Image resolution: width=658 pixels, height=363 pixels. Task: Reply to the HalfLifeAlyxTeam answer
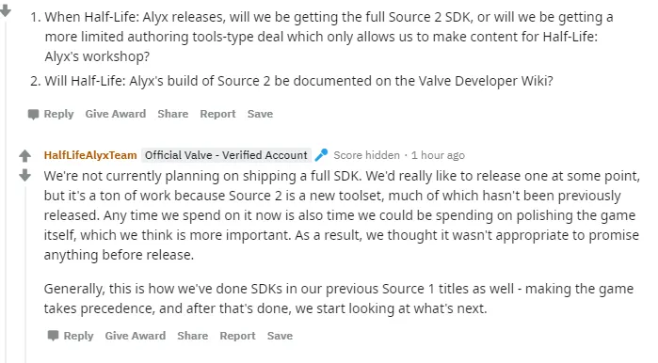[x=78, y=336]
